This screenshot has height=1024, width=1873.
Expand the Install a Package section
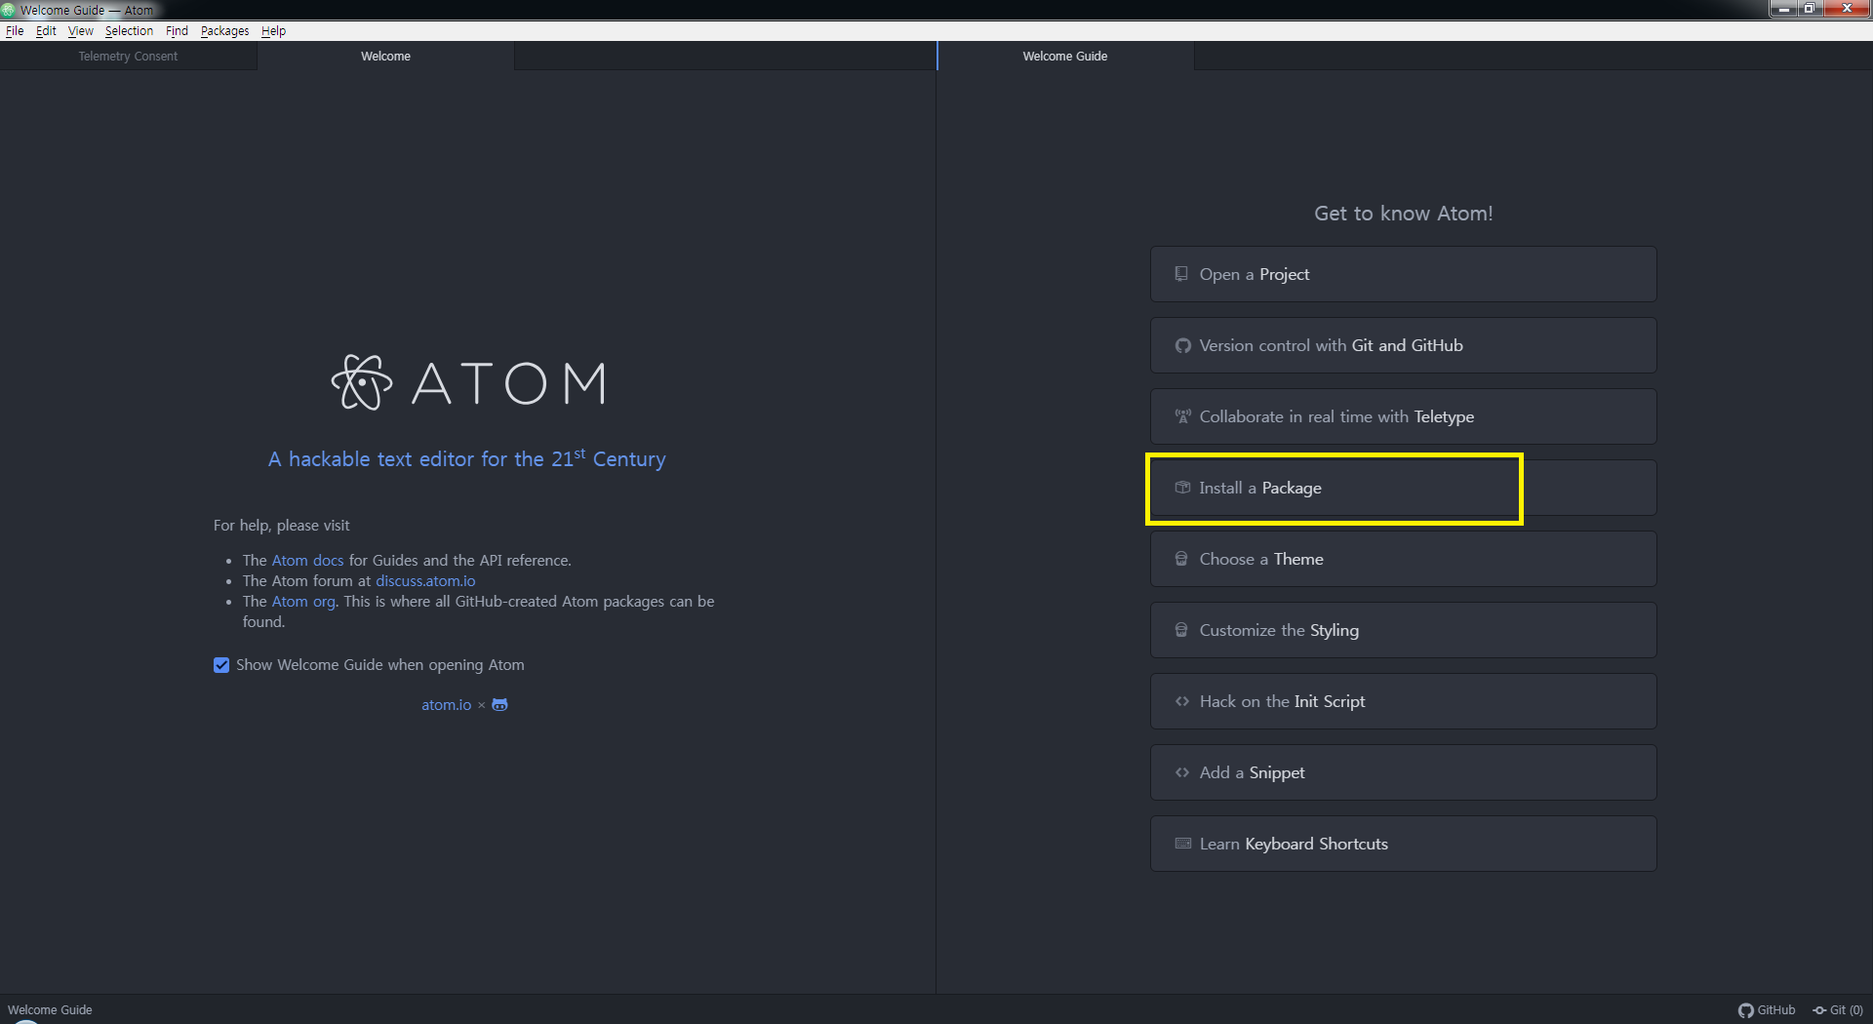coord(1403,488)
